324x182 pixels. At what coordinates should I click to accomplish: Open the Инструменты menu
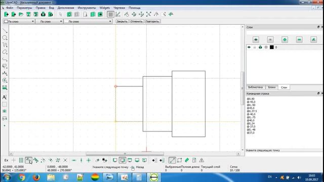coord(87,8)
